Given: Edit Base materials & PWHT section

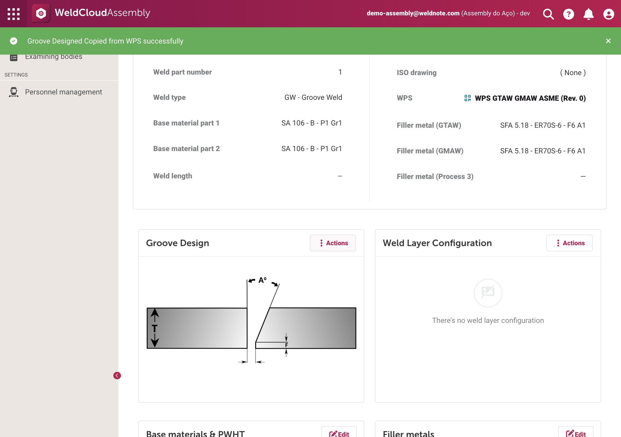Looking at the screenshot, I should [x=339, y=433].
